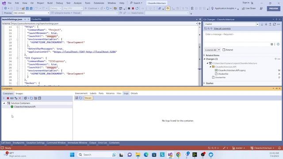Click the Commit All button
The width and height of the screenshot is (283, 159).
[x=211, y=50]
